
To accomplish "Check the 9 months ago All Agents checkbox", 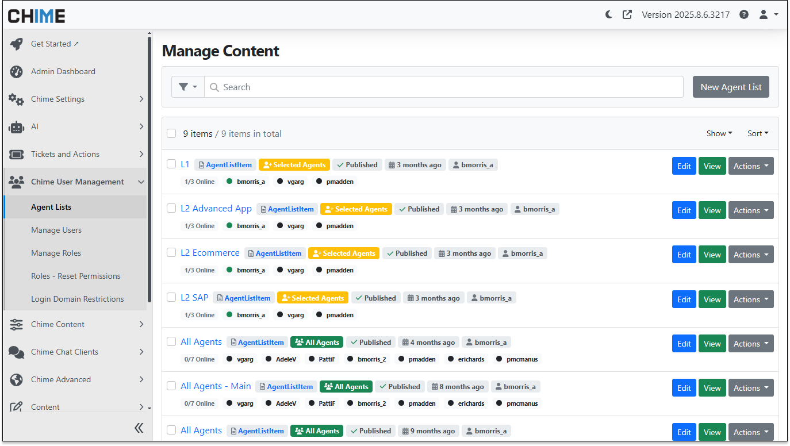I will pos(171,430).
